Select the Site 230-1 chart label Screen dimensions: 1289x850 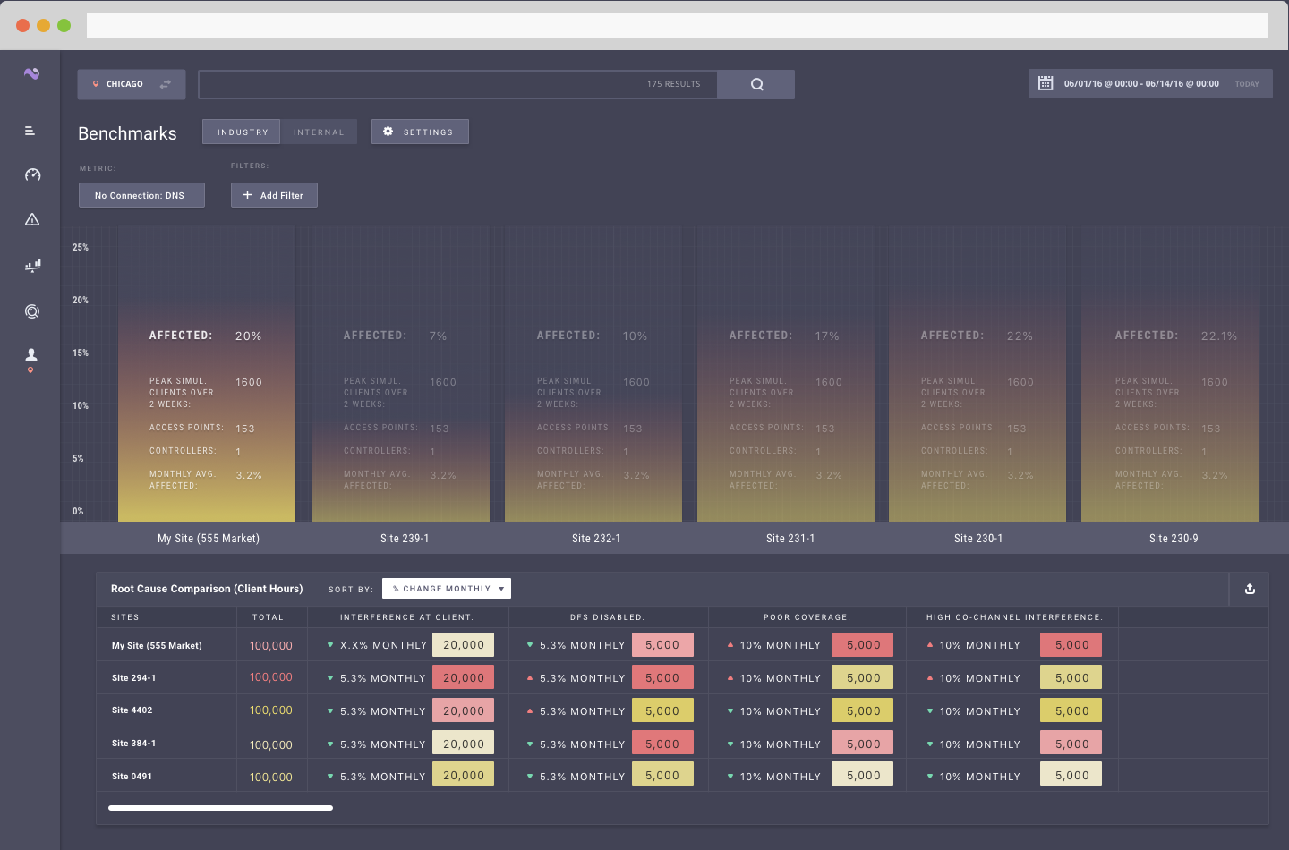click(x=978, y=539)
